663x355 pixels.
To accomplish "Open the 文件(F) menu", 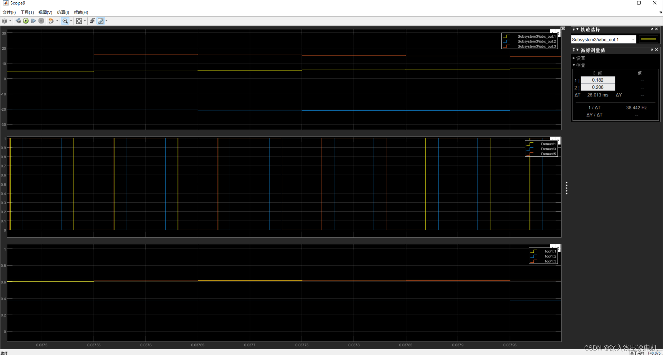I will [x=9, y=12].
